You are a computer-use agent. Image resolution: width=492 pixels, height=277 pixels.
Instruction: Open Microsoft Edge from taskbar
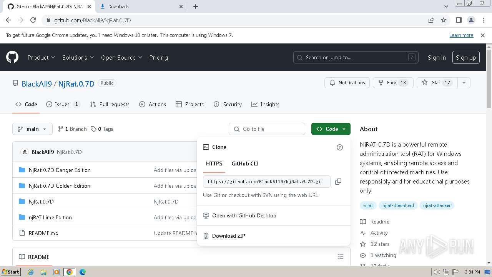click(x=83, y=272)
